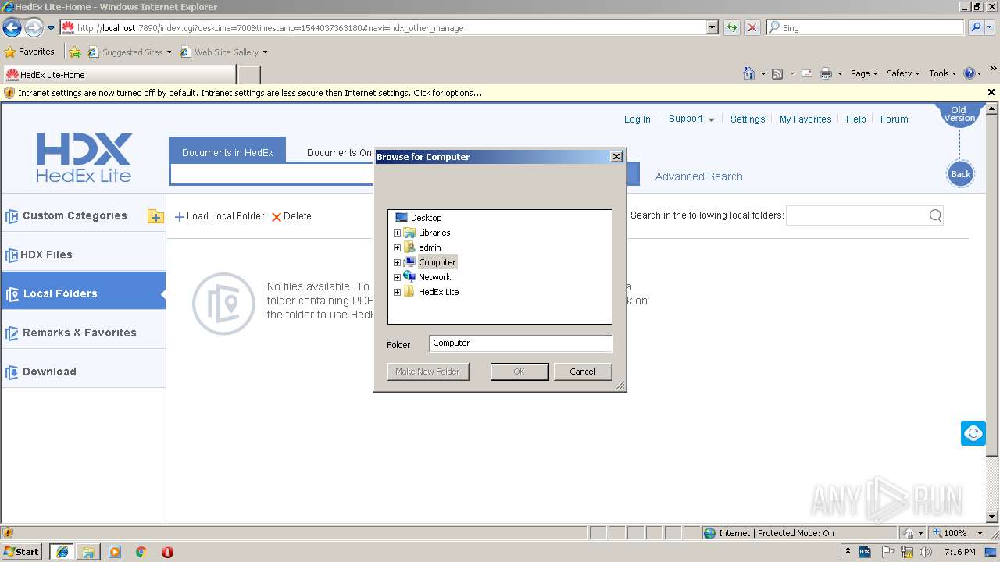Switch to Documents Online tab
1000x562 pixels.
click(x=339, y=152)
